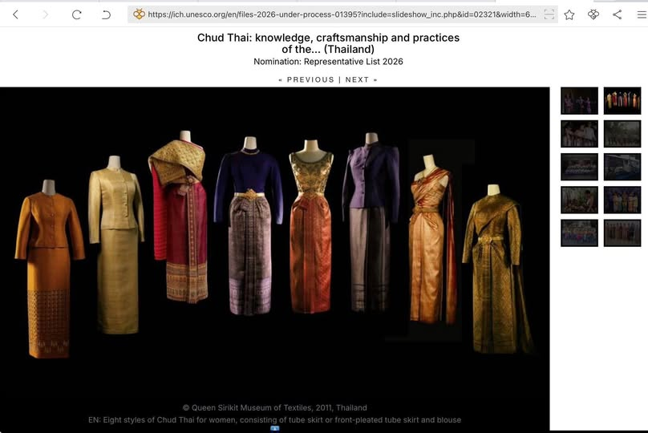The height and width of the screenshot is (433, 648).
Task: Reload the page with the refresh icon
Action: pyautogui.click(x=76, y=15)
